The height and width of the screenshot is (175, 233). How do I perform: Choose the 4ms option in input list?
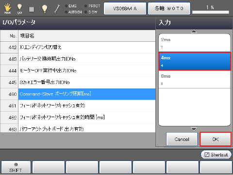[195, 61]
